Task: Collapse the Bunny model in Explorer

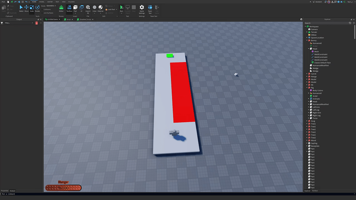Action: [x=308, y=40]
